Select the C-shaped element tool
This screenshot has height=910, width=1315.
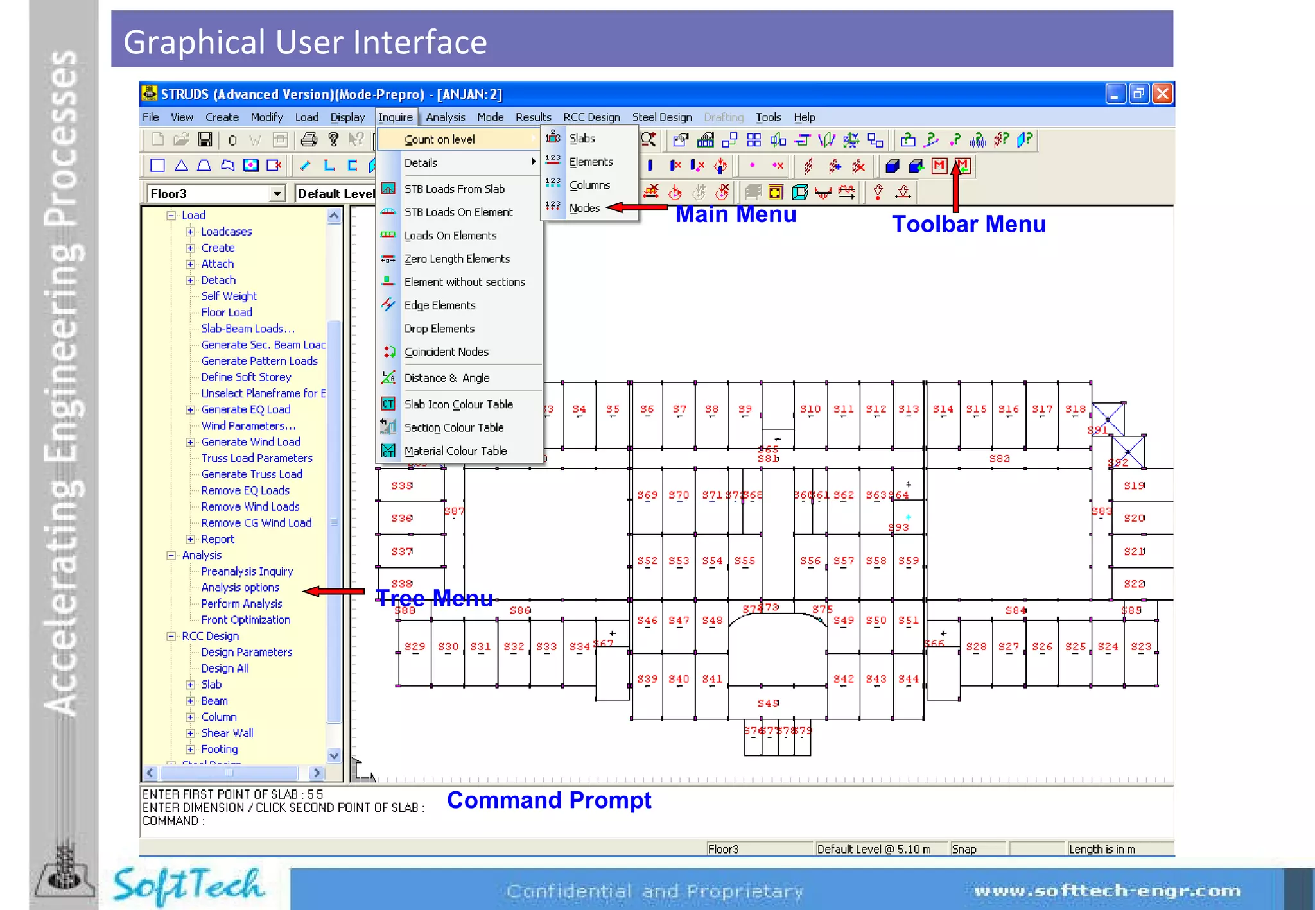pyautogui.click(x=352, y=166)
